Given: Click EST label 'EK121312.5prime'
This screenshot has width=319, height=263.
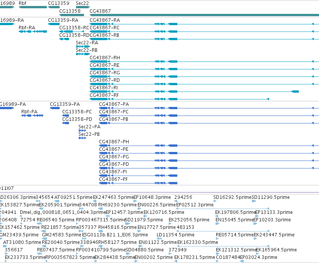Looking at the screenshot, I should 236,250.
